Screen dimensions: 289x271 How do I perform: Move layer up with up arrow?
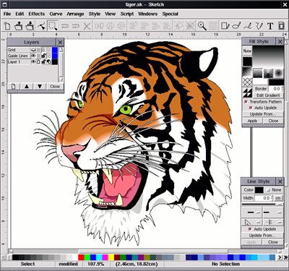27,87
